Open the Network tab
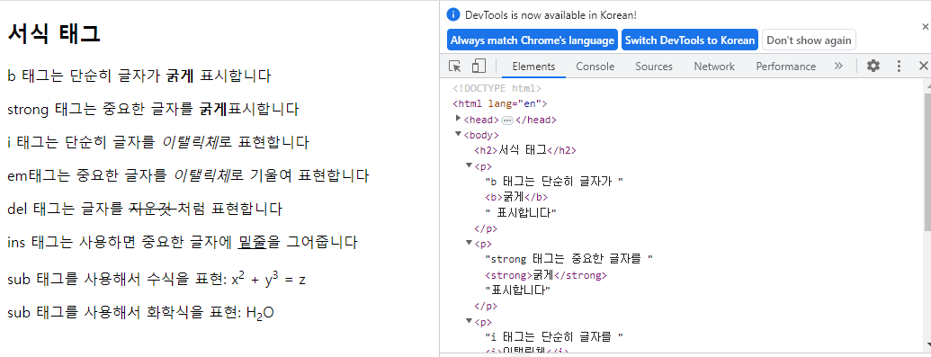This screenshot has height=357, width=931. (714, 67)
